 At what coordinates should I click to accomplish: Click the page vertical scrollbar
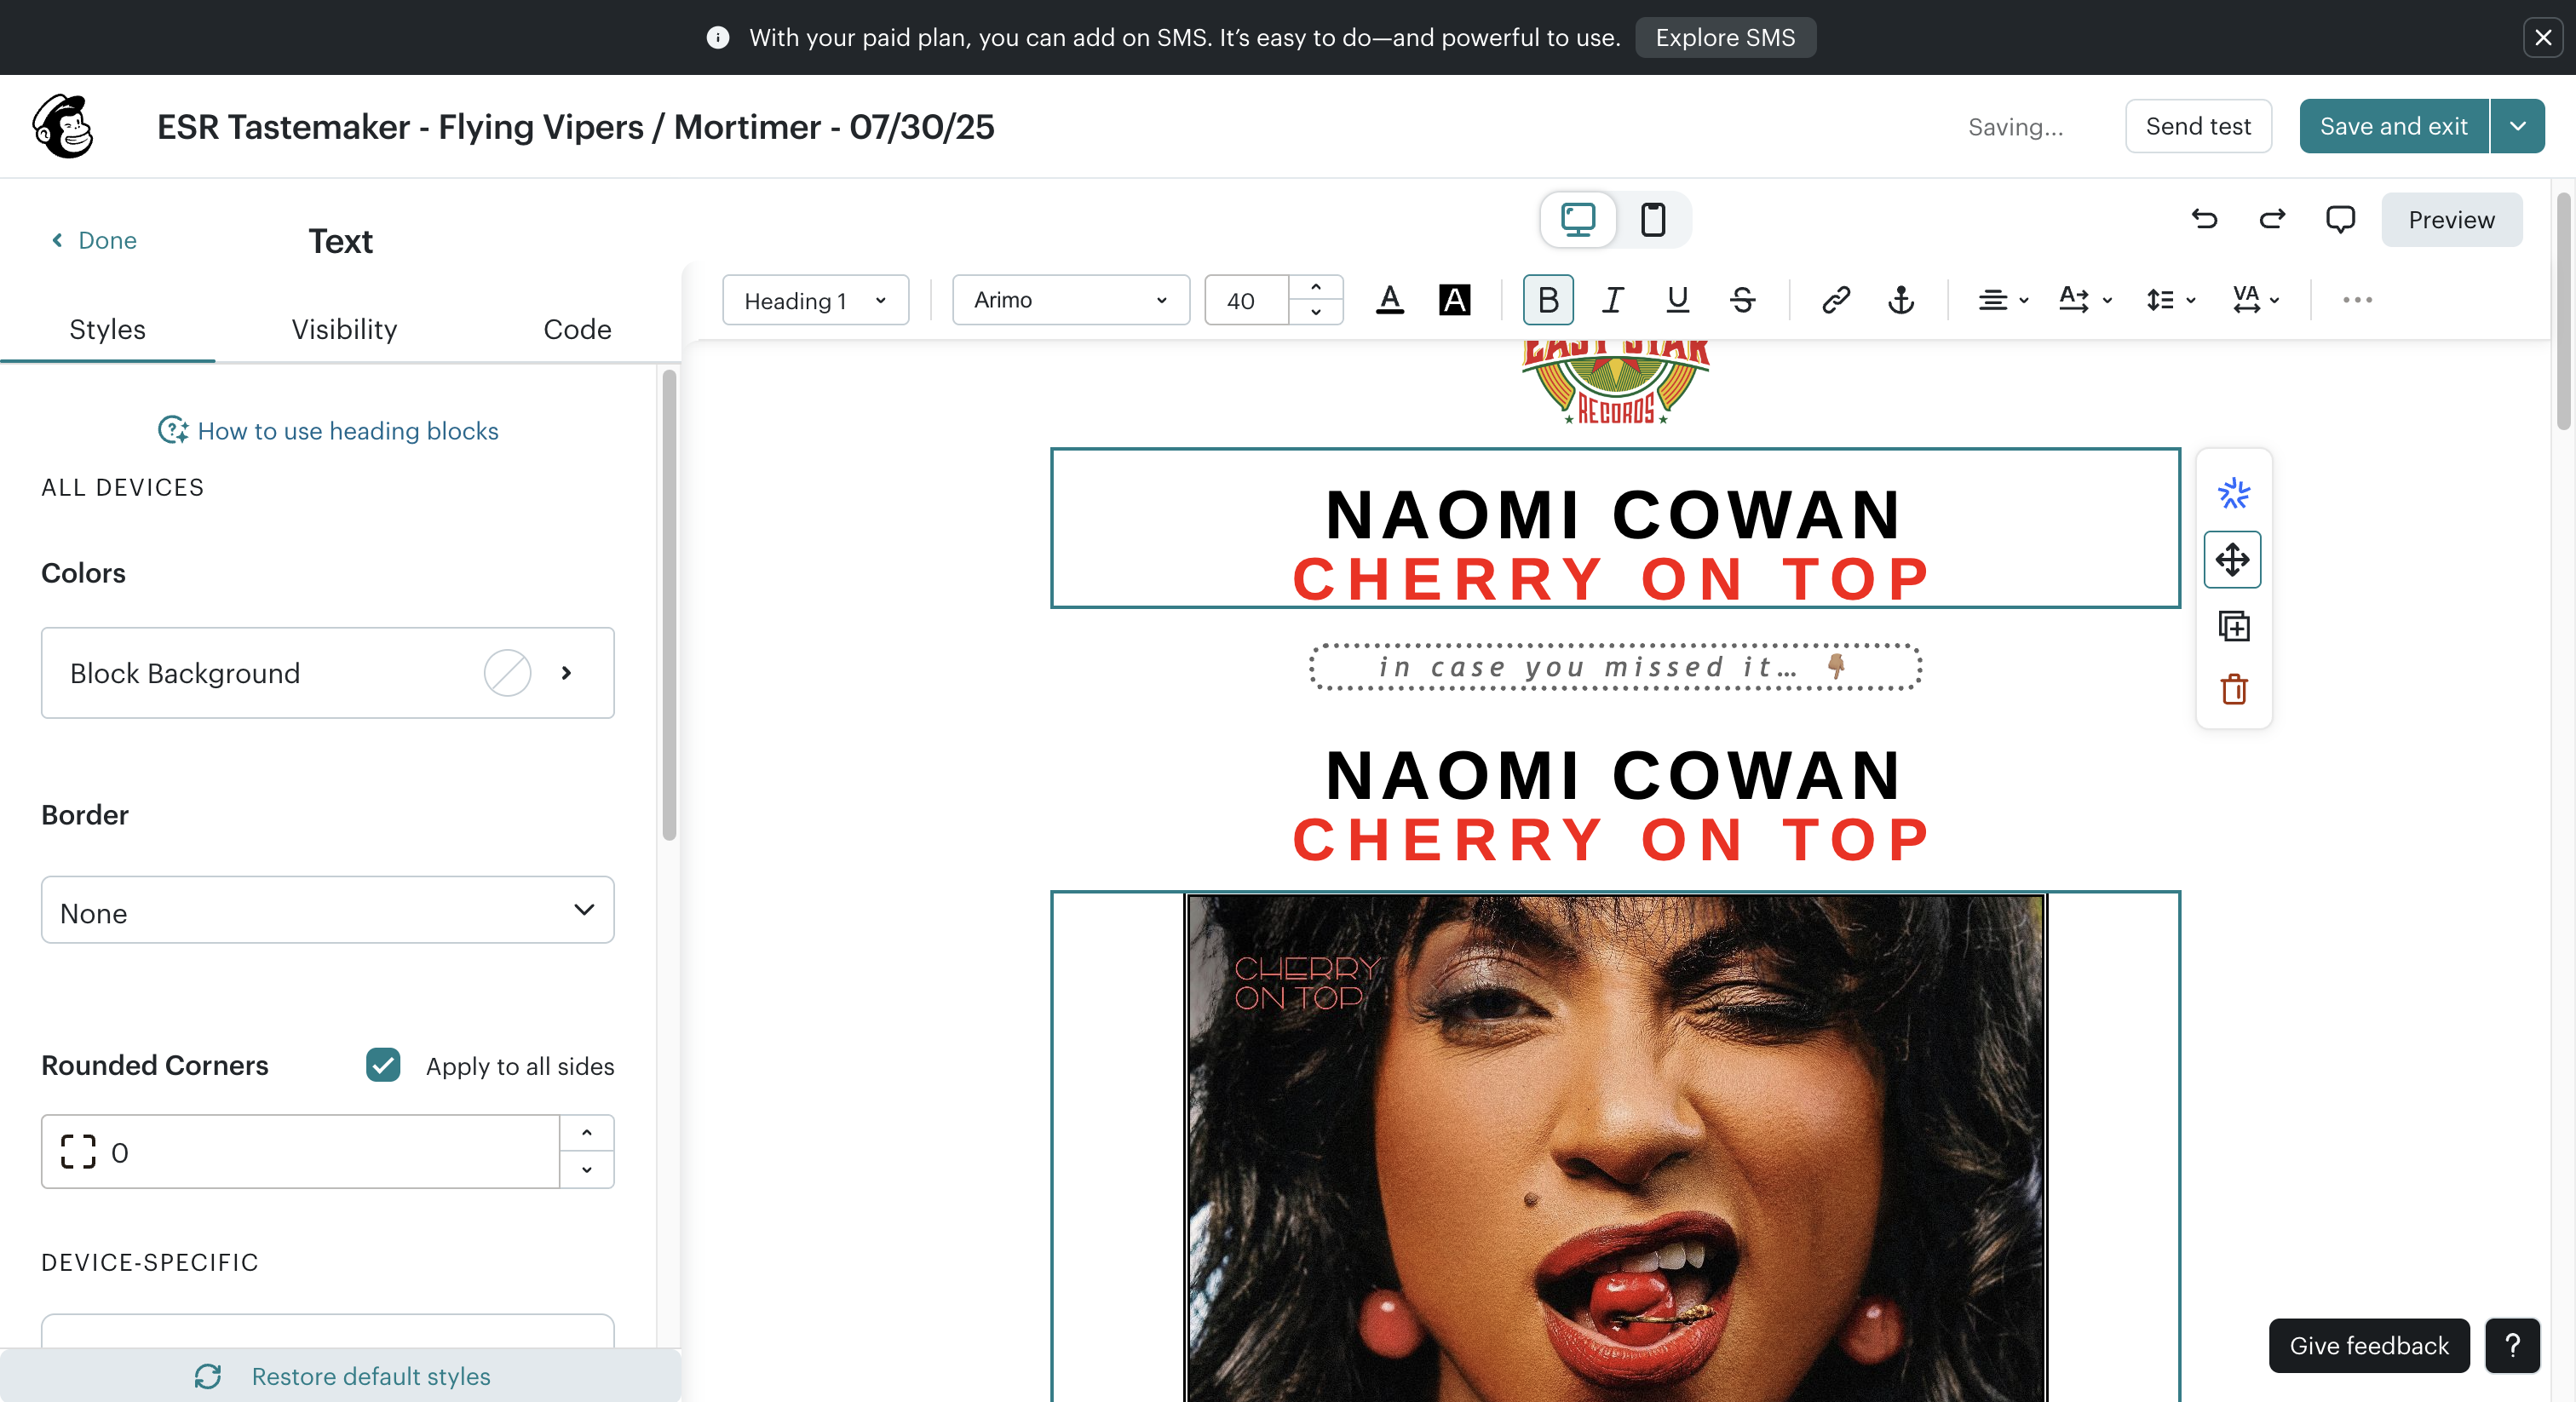[2562, 310]
